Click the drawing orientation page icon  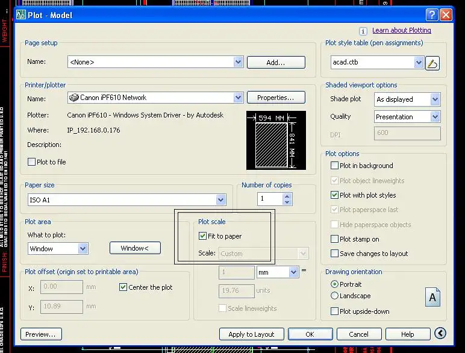coord(432,297)
